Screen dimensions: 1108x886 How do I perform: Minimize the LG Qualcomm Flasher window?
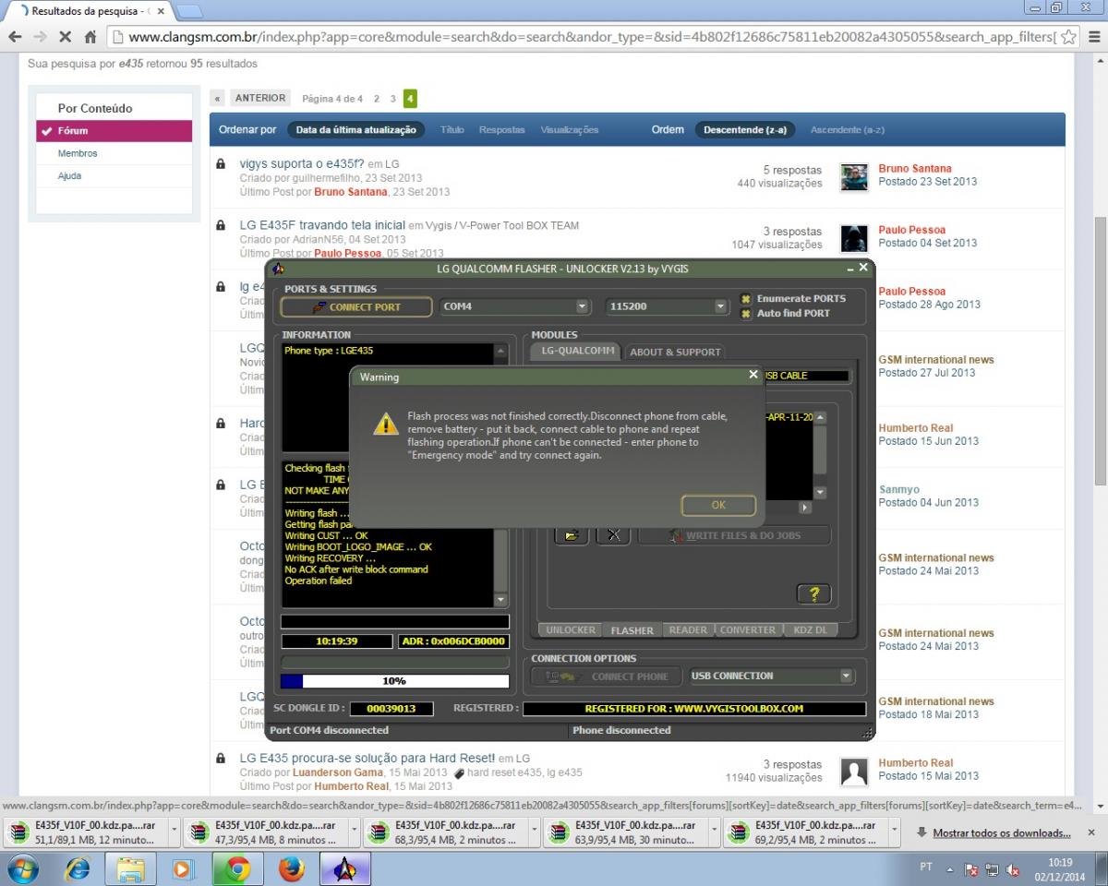(x=849, y=269)
